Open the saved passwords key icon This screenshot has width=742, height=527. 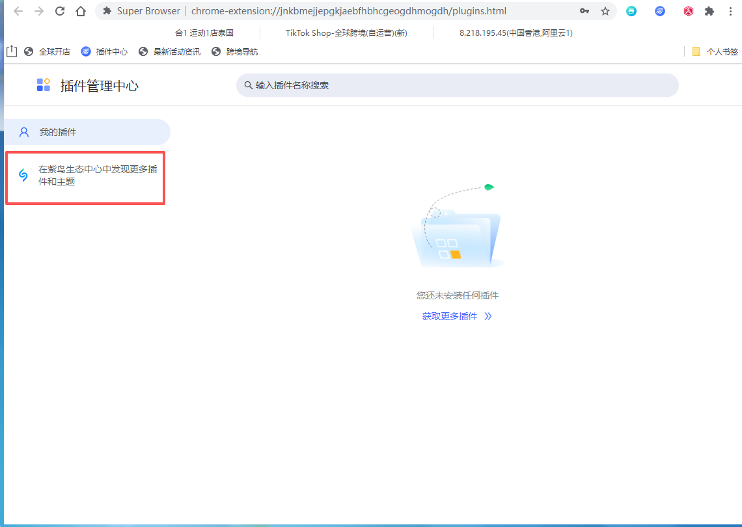pos(584,11)
